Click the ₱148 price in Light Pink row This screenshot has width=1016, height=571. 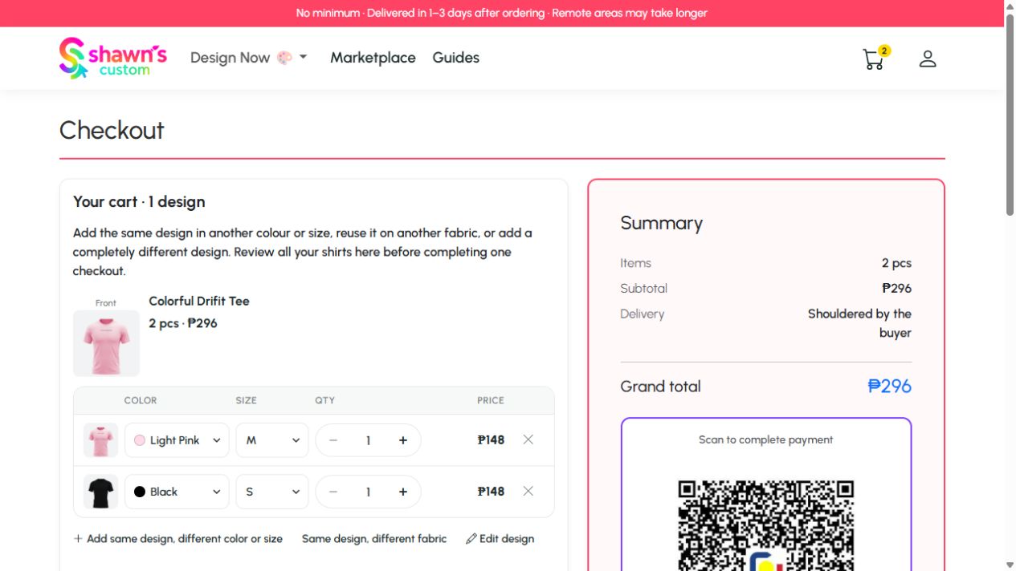(x=491, y=439)
